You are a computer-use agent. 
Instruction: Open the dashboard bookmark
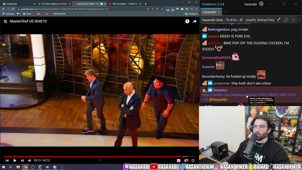8,14
